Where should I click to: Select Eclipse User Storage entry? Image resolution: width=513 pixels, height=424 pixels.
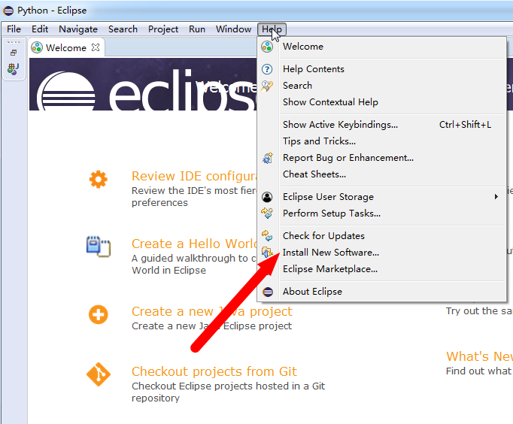click(382, 197)
